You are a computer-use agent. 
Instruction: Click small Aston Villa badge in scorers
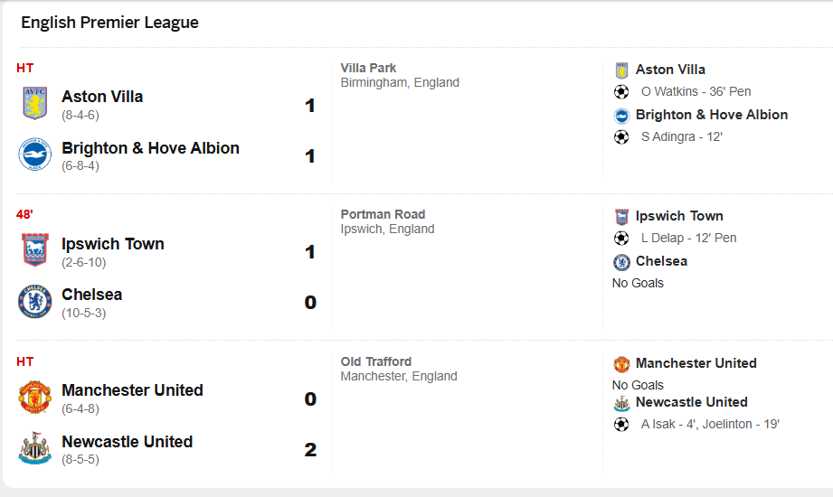[621, 70]
